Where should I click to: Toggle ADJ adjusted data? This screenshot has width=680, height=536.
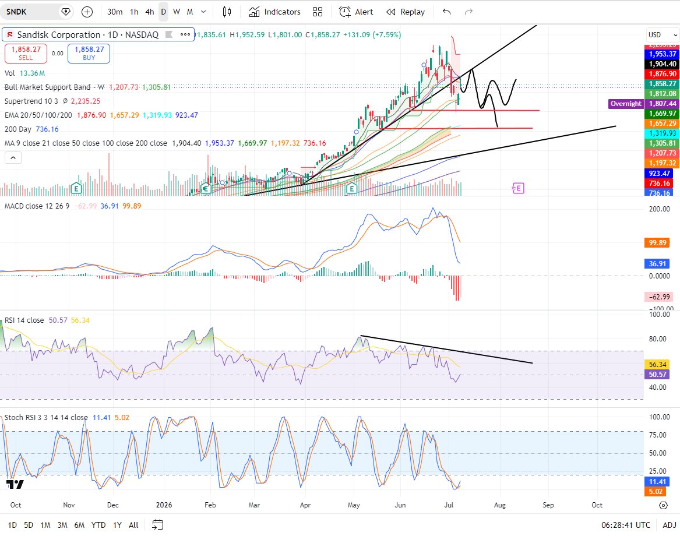click(x=669, y=525)
